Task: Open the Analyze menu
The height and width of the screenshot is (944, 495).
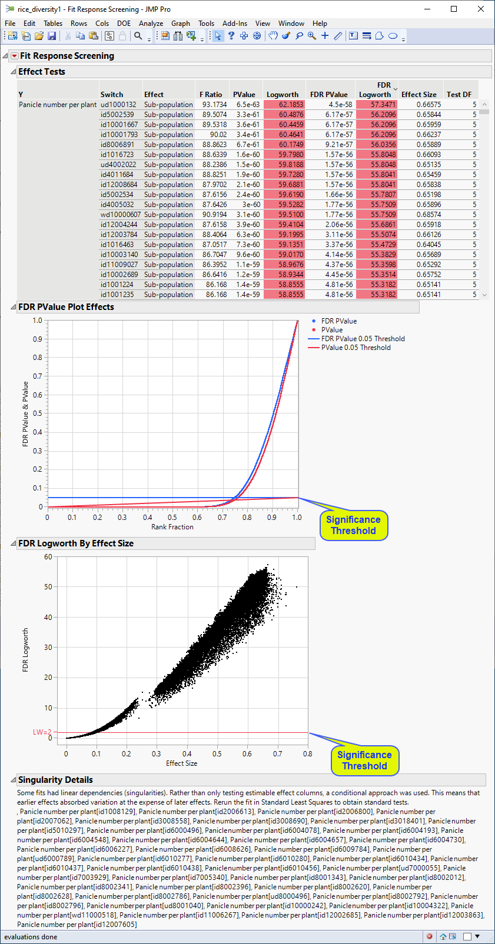Action: [x=151, y=24]
